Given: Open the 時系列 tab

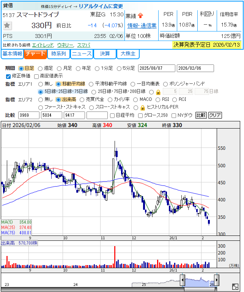Looking at the screenshot, I should point(59,54).
